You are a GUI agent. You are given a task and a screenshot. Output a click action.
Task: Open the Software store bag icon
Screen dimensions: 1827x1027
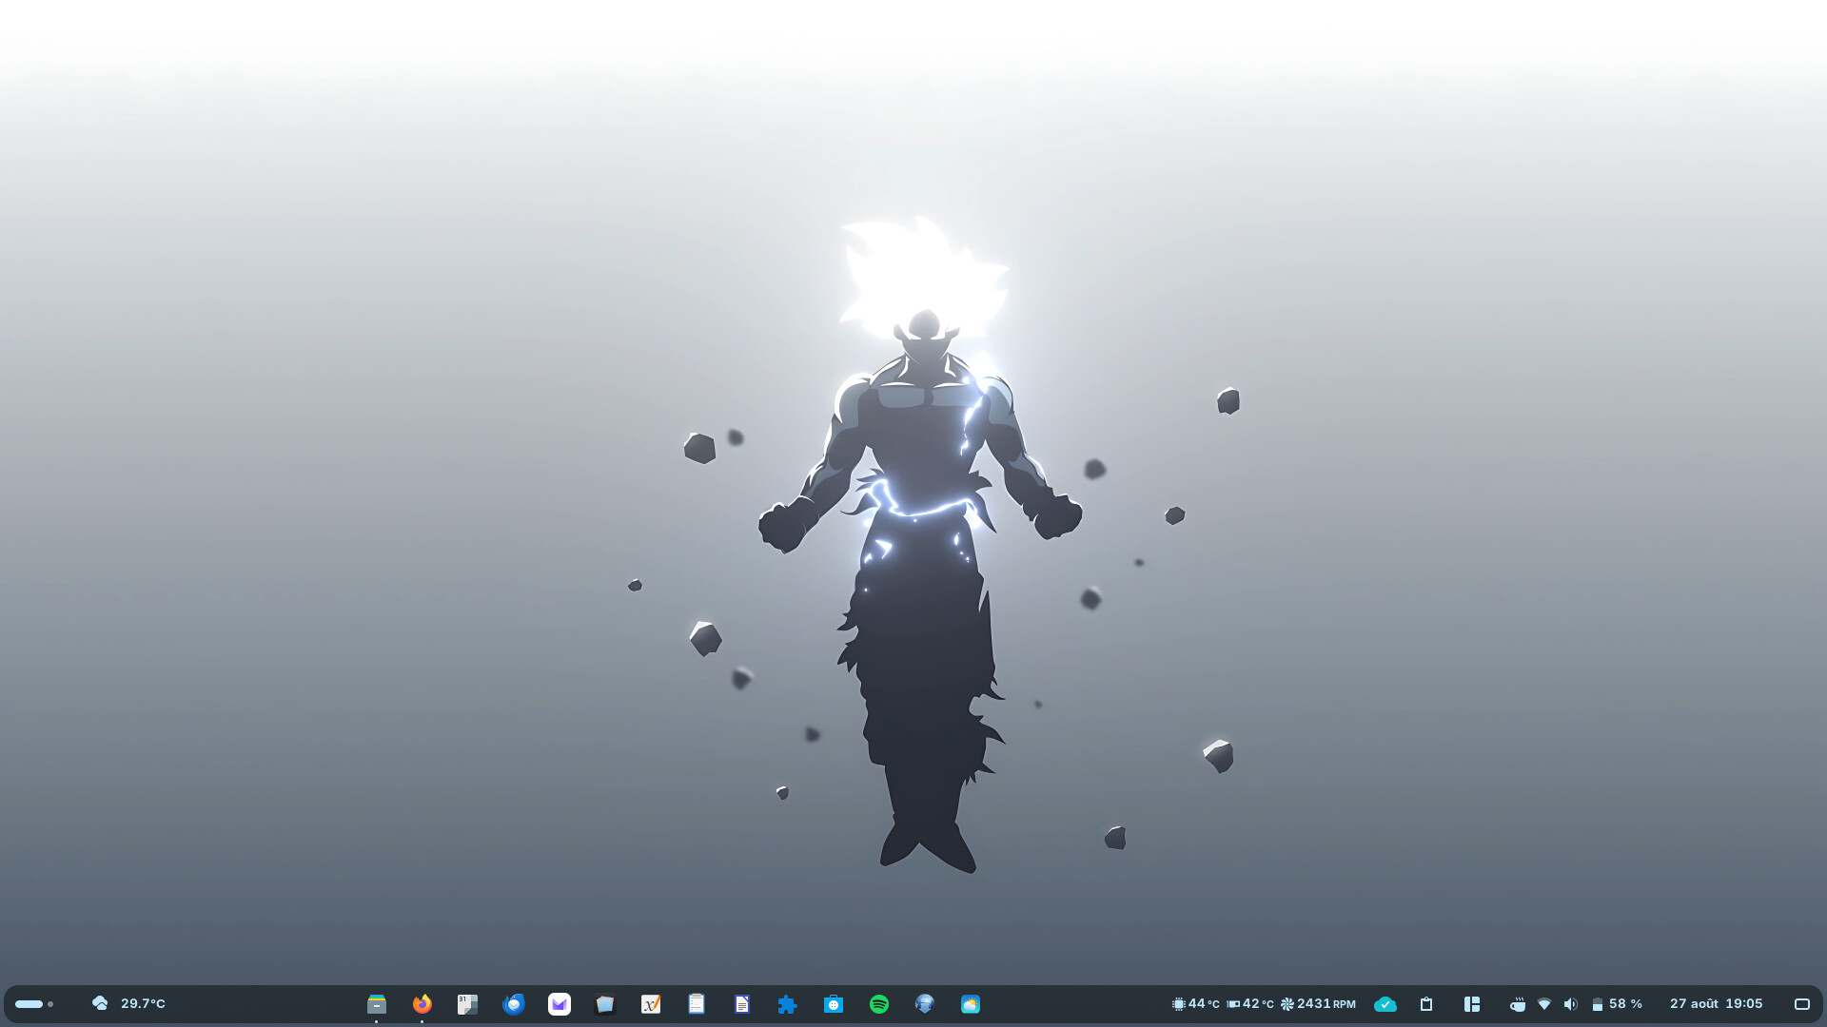[x=834, y=1004]
